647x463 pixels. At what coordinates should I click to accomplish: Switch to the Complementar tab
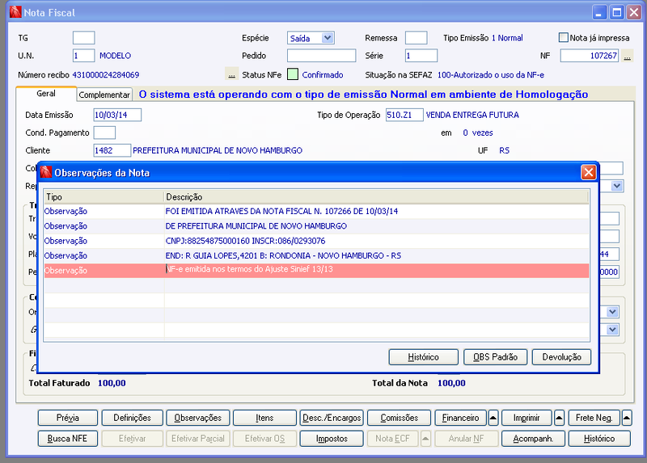104,95
